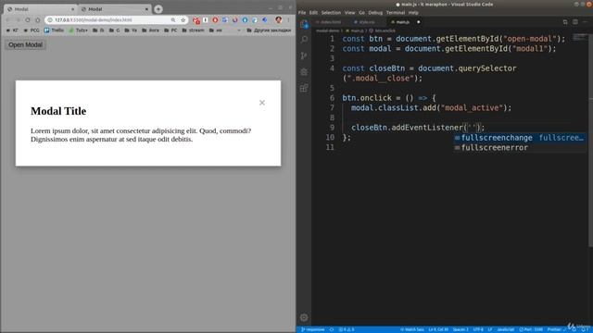
Task: Open the Debug menu in VS Code
Action: point(375,12)
